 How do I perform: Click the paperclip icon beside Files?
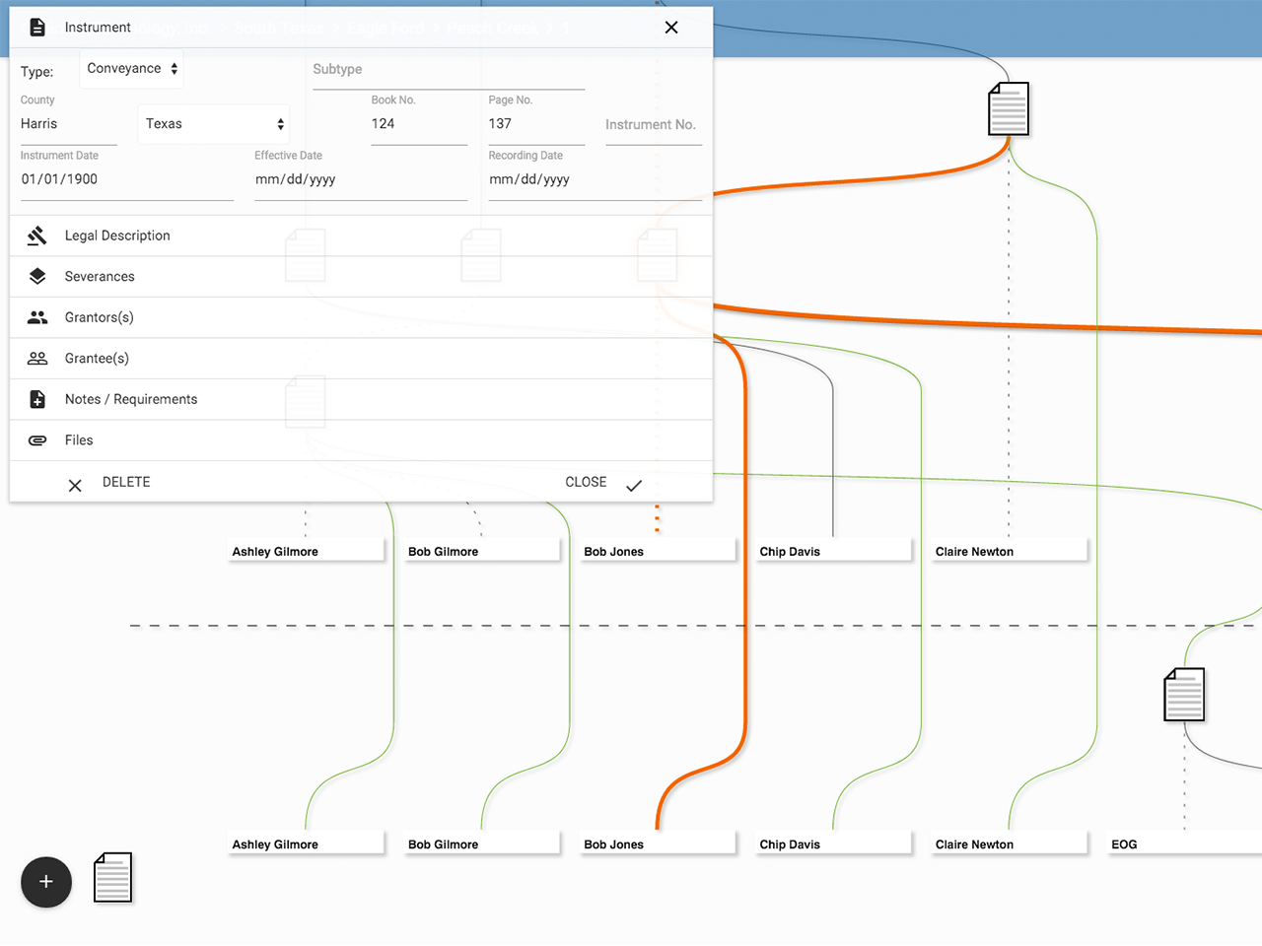pyautogui.click(x=37, y=440)
